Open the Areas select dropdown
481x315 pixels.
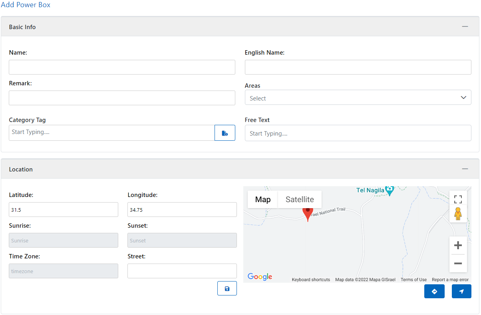(358, 98)
